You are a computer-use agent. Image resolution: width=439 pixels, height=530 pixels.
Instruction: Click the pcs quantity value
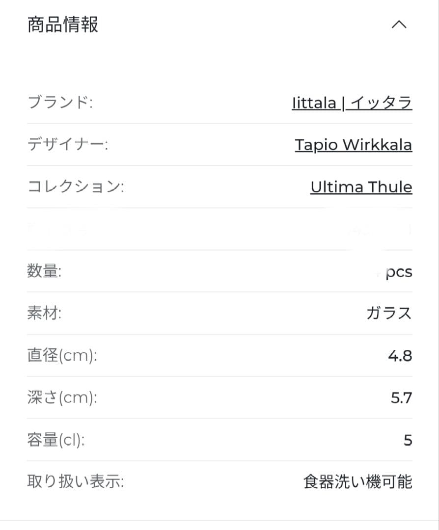399,272
